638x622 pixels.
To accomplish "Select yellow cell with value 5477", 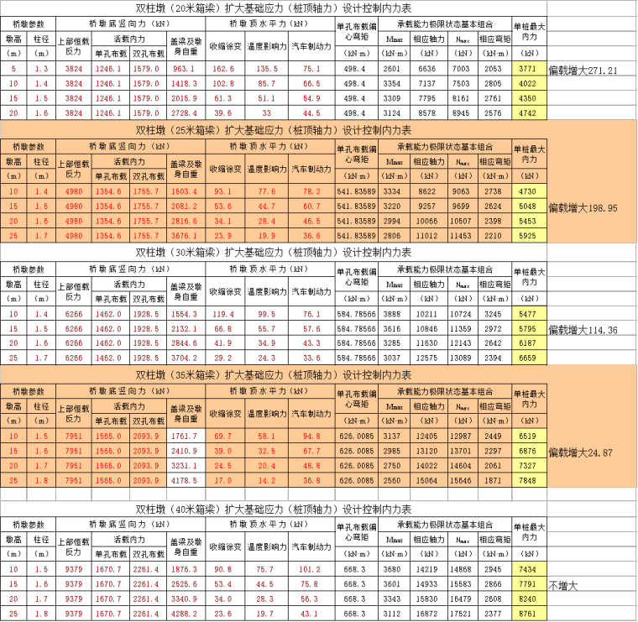I will coord(529,314).
